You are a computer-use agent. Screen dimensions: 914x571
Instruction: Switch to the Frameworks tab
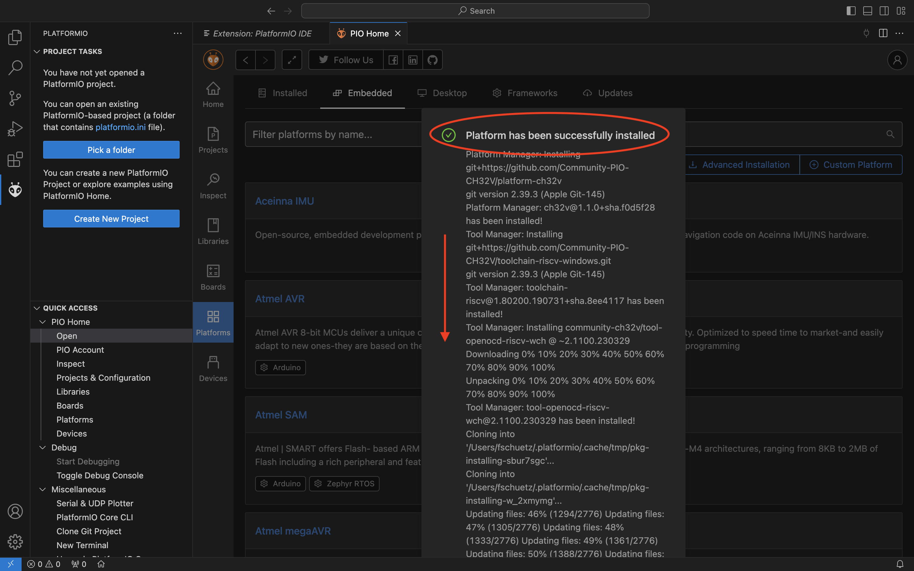[525, 93]
